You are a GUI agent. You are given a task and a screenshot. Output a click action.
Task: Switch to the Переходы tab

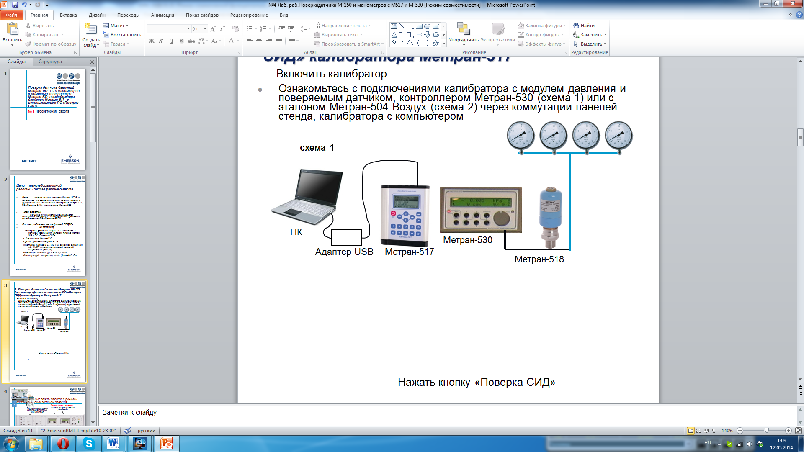(128, 15)
